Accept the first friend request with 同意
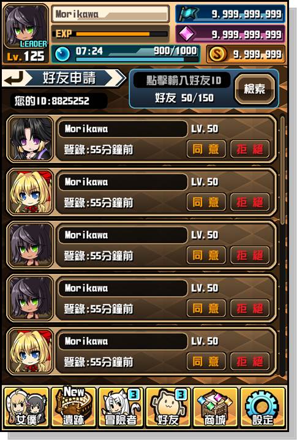297x440 pixels. (x=206, y=149)
